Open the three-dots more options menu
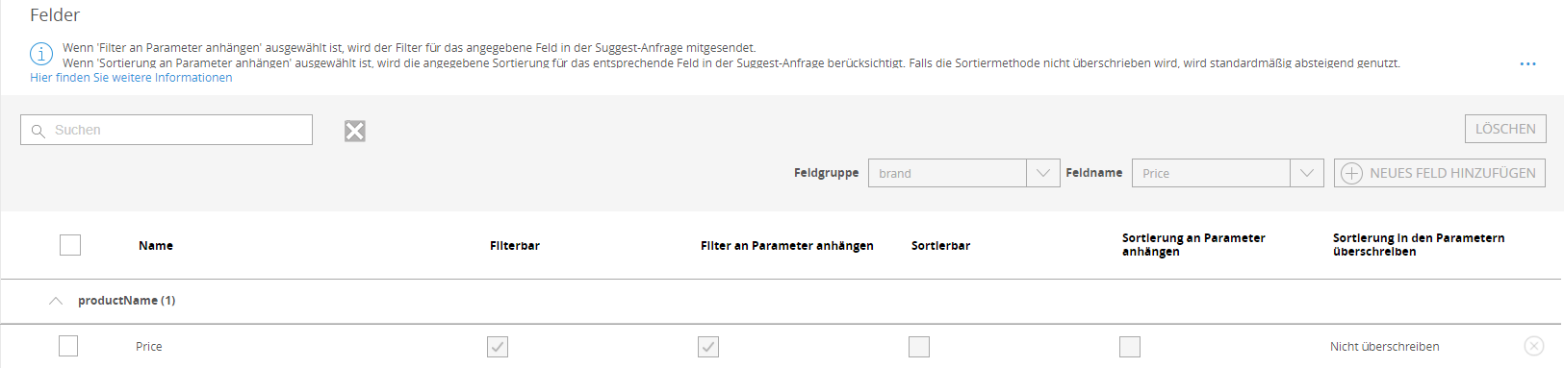The height and width of the screenshot is (368, 1564). click(1527, 64)
